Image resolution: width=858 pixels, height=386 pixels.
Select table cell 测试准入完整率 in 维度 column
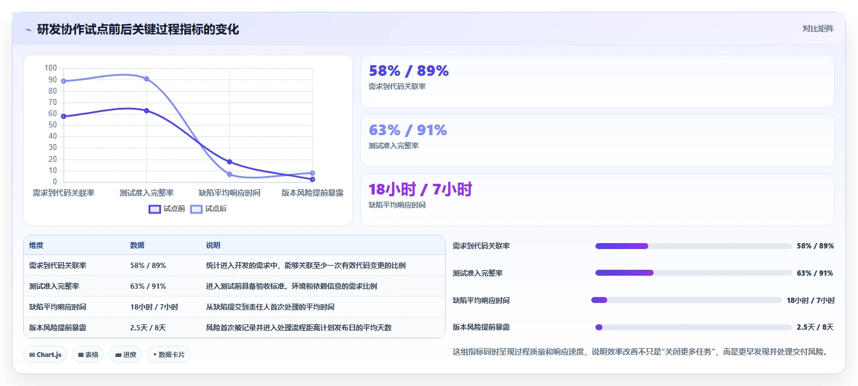(54, 286)
